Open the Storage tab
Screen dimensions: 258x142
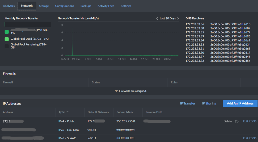click(44, 6)
